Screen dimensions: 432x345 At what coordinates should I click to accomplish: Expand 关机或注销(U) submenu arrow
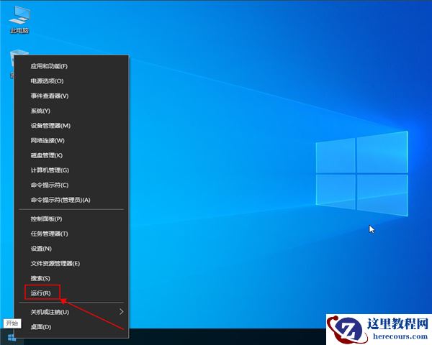pos(121,312)
